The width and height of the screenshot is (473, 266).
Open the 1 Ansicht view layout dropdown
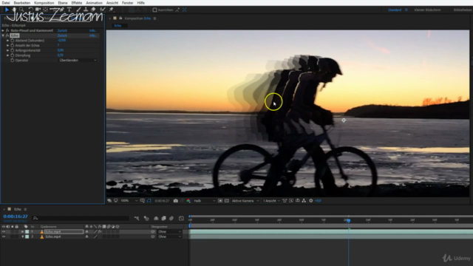click(271, 200)
